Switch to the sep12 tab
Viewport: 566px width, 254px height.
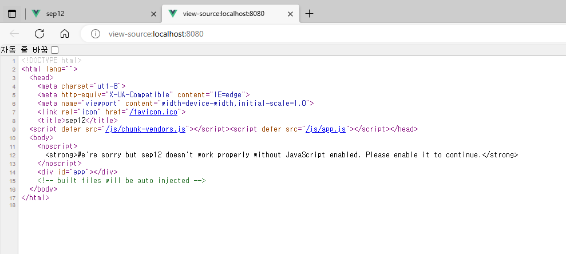pos(94,14)
